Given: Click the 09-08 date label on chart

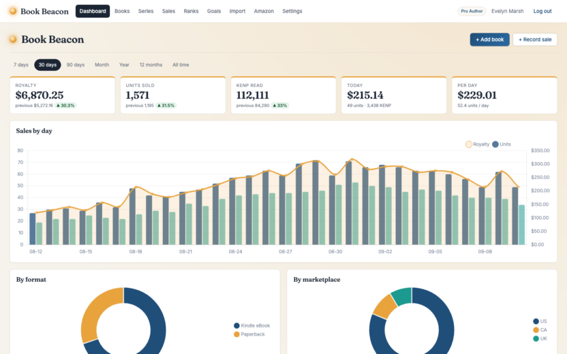Looking at the screenshot, I should coord(485,251).
